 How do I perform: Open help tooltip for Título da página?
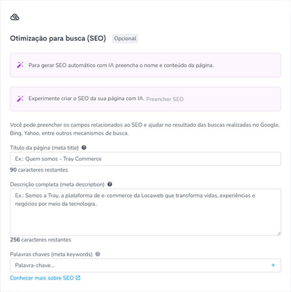tap(84, 148)
